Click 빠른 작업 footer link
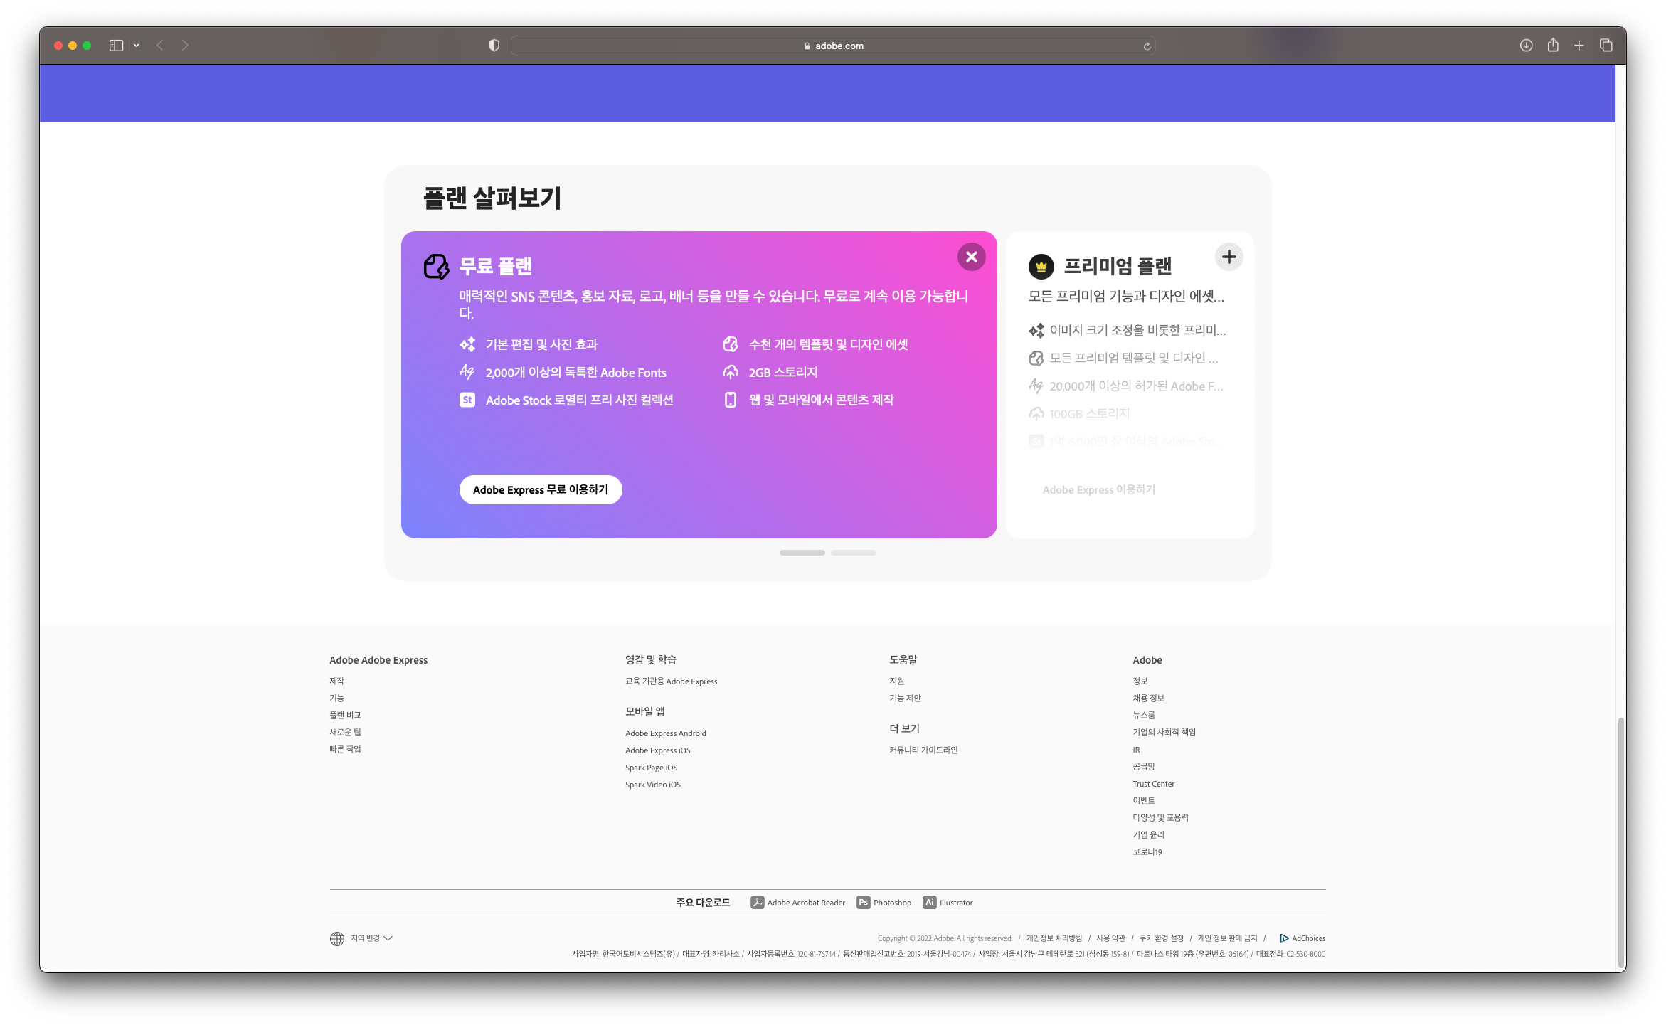 345,750
